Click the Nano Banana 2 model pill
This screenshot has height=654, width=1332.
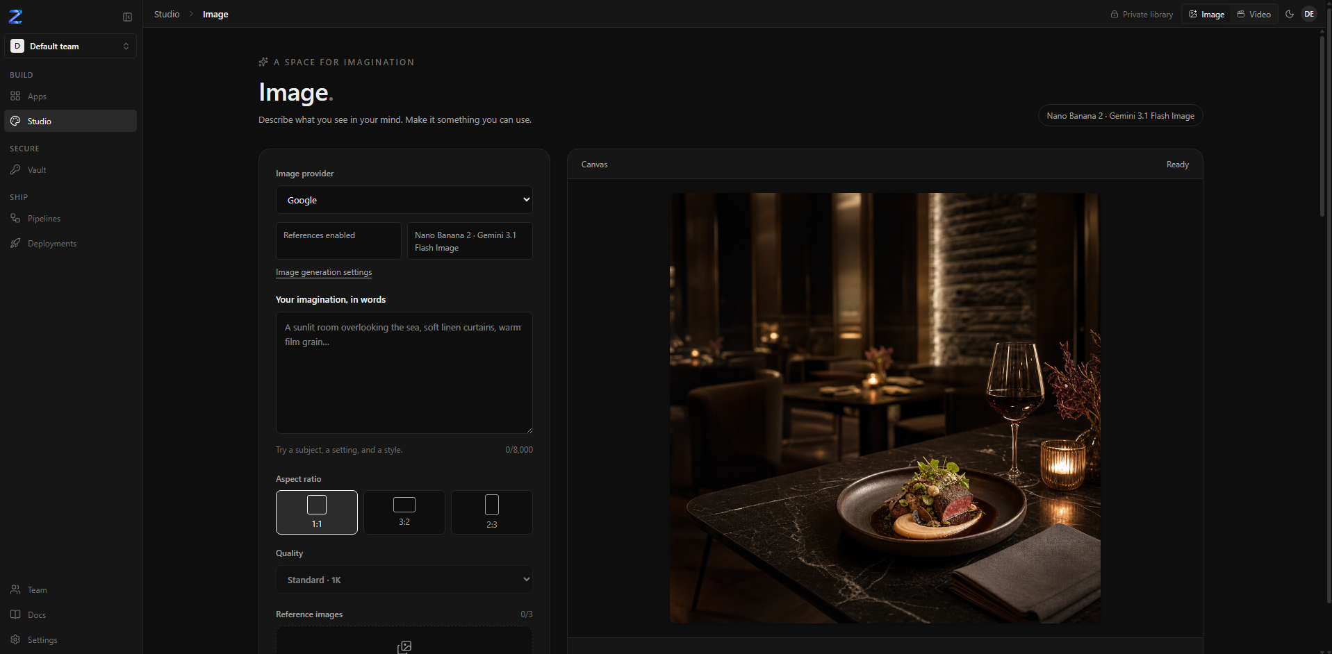(1120, 116)
